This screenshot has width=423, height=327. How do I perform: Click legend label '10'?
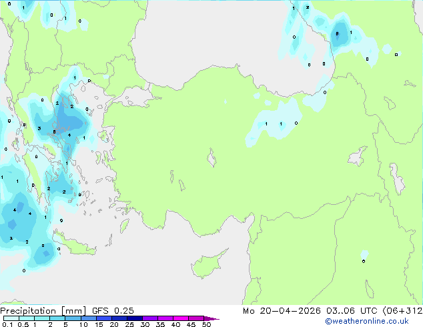[83, 324]
